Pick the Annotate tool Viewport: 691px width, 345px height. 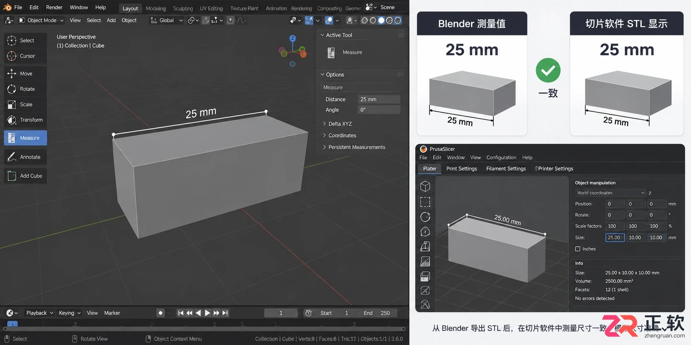pos(25,157)
